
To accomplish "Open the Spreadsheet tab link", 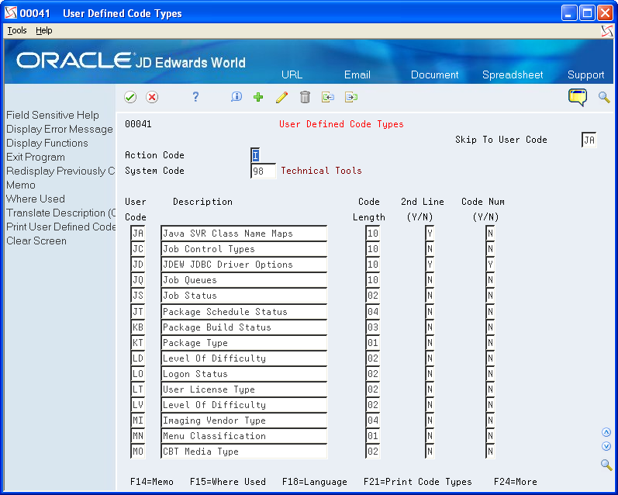I will [x=513, y=74].
